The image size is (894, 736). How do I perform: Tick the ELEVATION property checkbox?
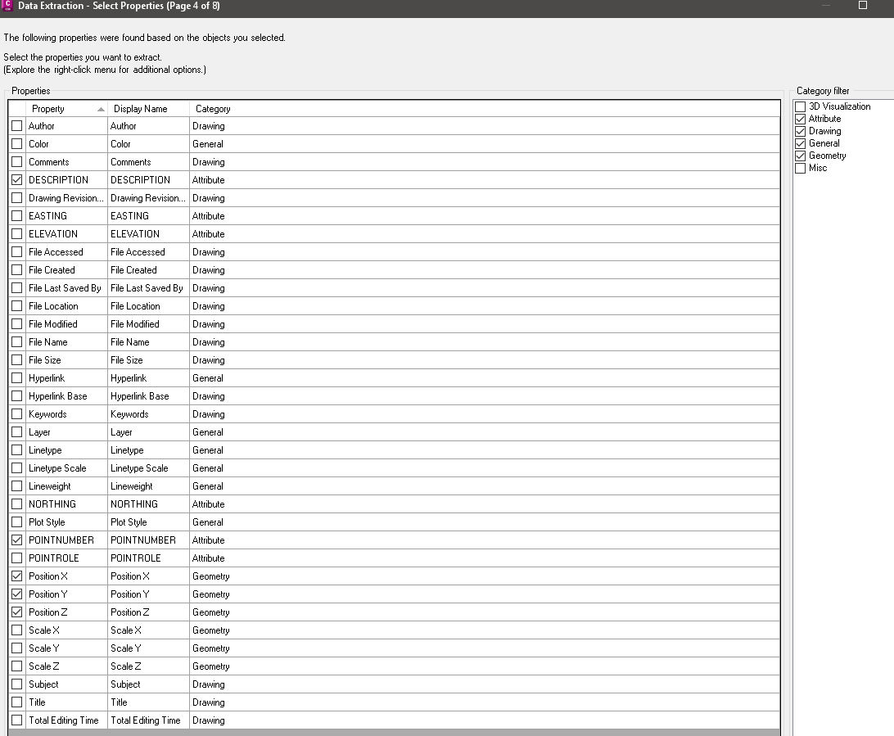17,234
